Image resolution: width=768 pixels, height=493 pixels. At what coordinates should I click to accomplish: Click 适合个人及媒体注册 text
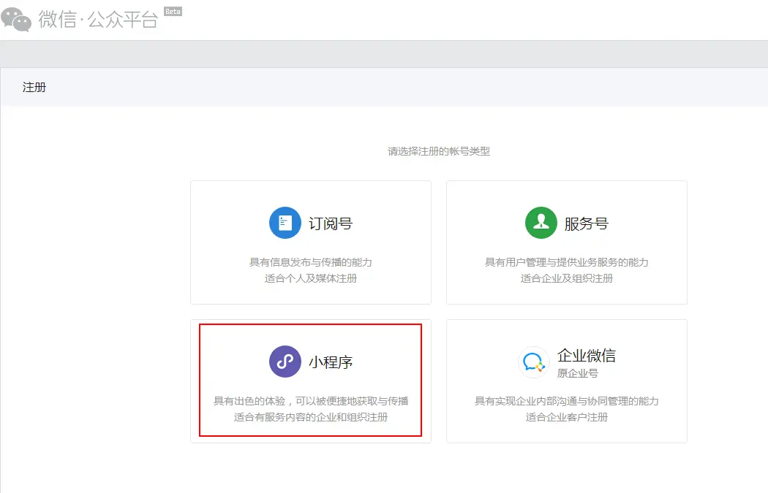click(311, 278)
